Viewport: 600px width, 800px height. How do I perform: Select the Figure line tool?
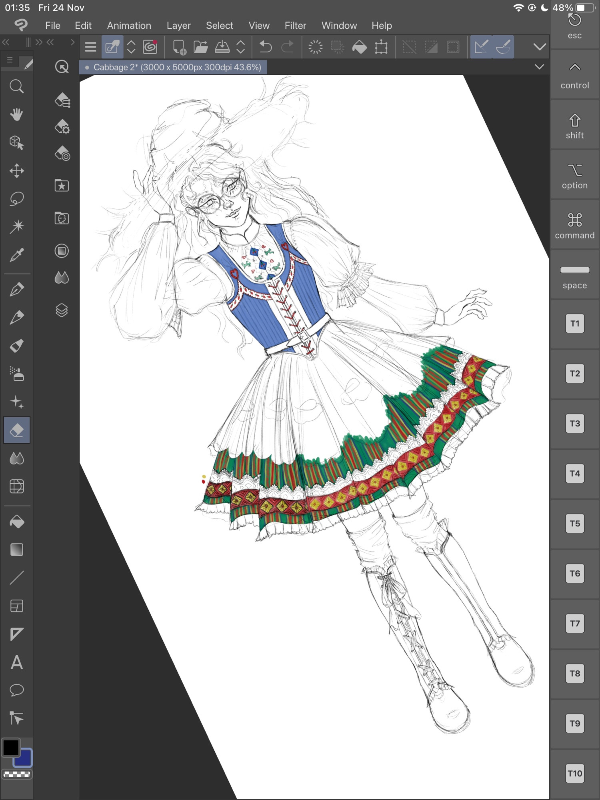[x=16, y=578]
